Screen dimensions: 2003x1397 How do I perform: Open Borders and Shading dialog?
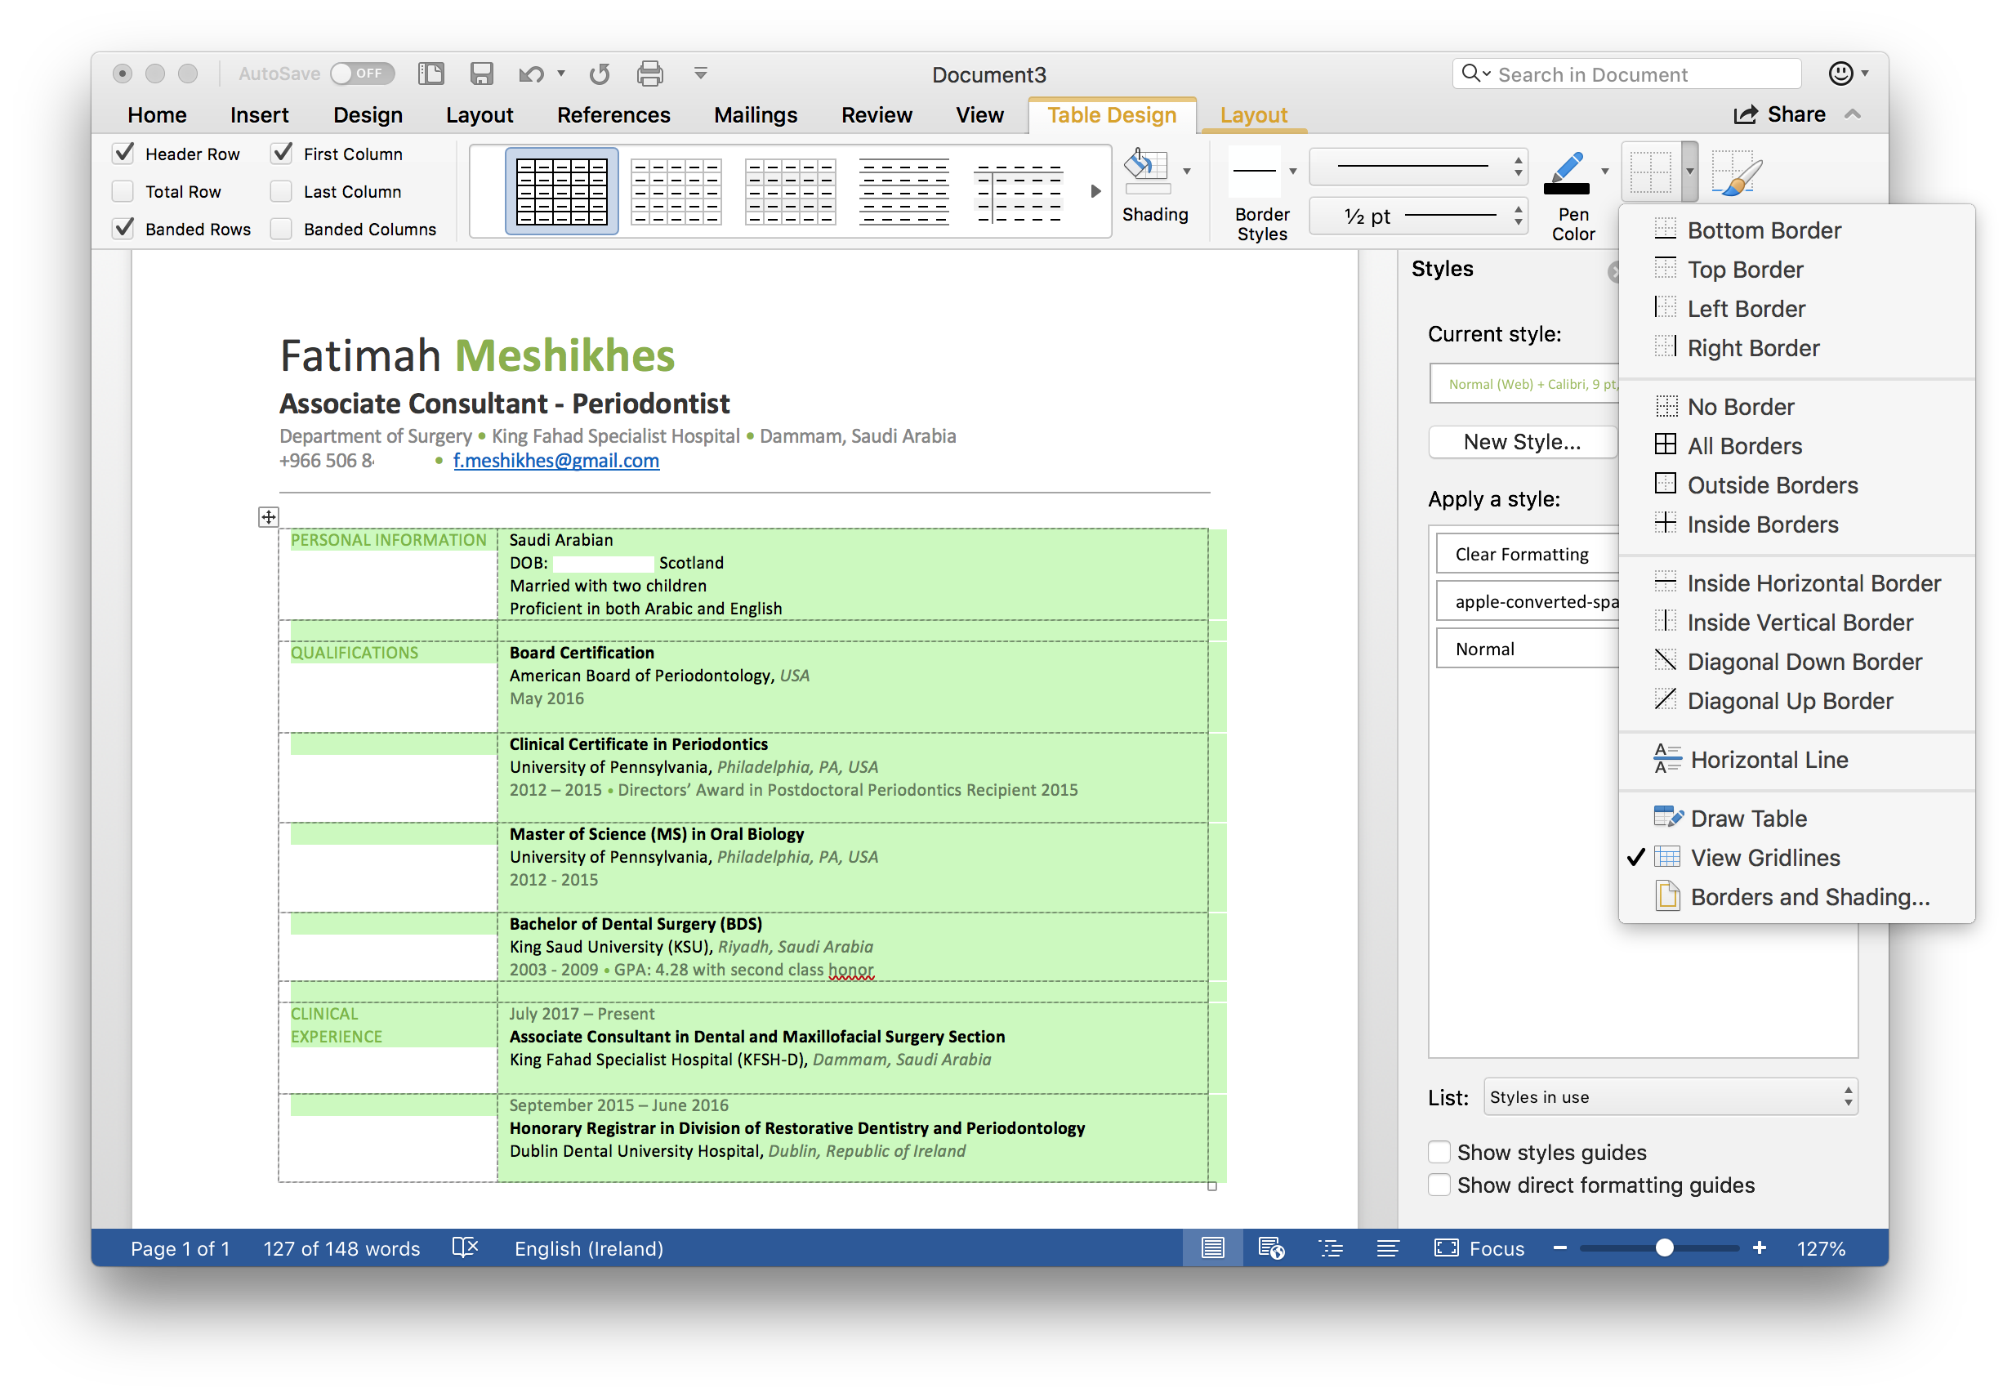[x=1796, y=896]
